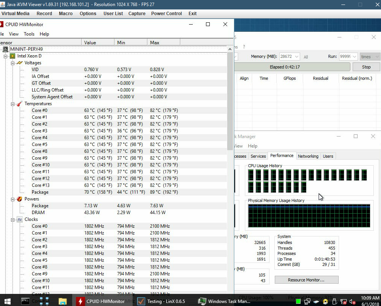Open the Task Manager Help menu
381x306 pixels.
pyautogui.click(x=252, y=146)
